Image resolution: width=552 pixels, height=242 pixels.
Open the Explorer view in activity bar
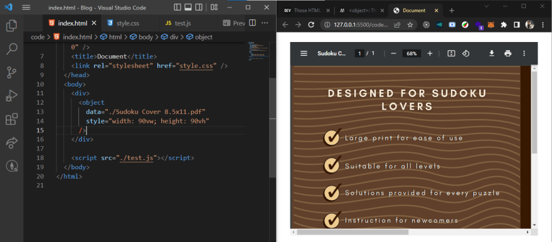[12, 26]
